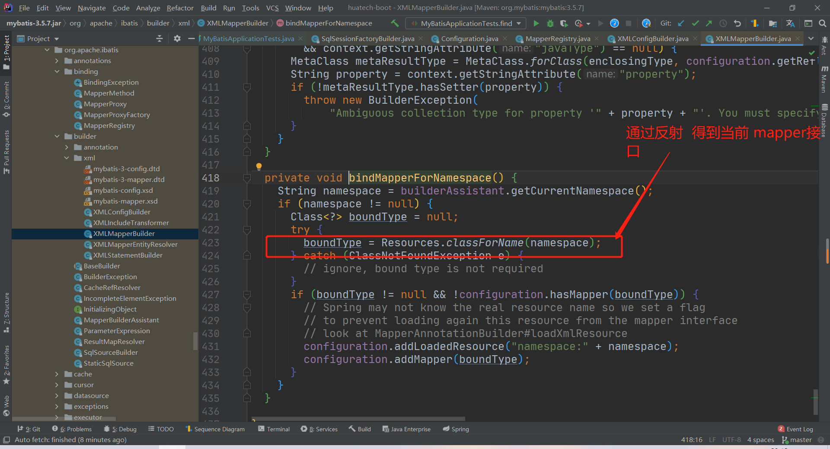Switch to Configuration.java editor tab
This screenshot has height=449, width=830.
click(x=469, y=38)
